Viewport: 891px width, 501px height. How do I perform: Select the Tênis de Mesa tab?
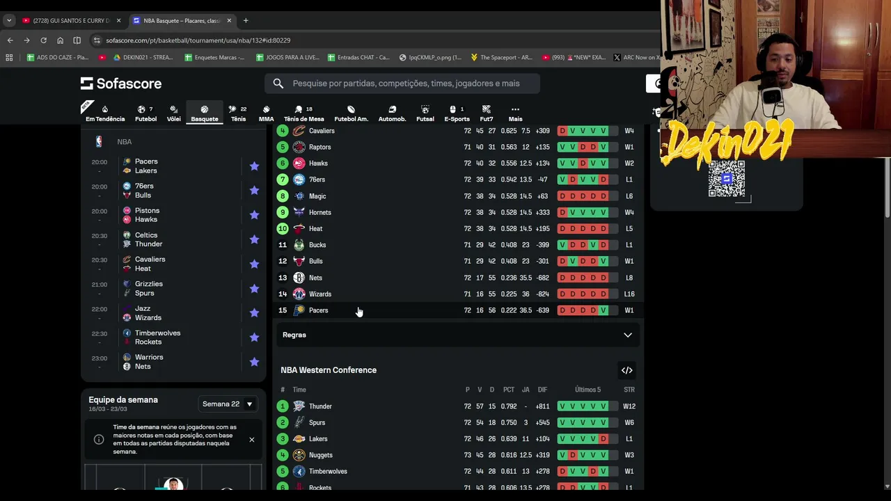304,113
